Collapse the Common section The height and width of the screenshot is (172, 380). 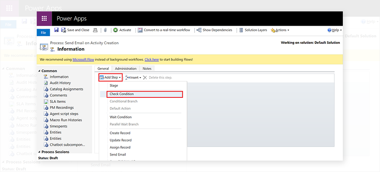coord(40,71)
